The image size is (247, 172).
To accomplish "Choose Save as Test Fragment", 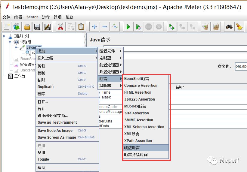I will click(x=67, y=122).
